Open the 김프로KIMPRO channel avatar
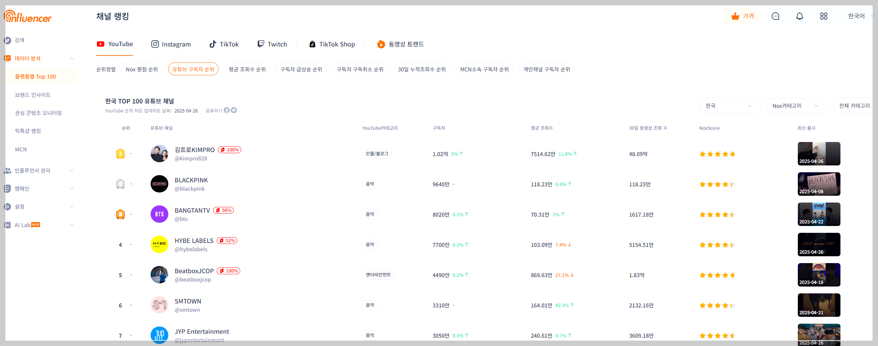This screenshot has height=346, width=878. (159, 154)
